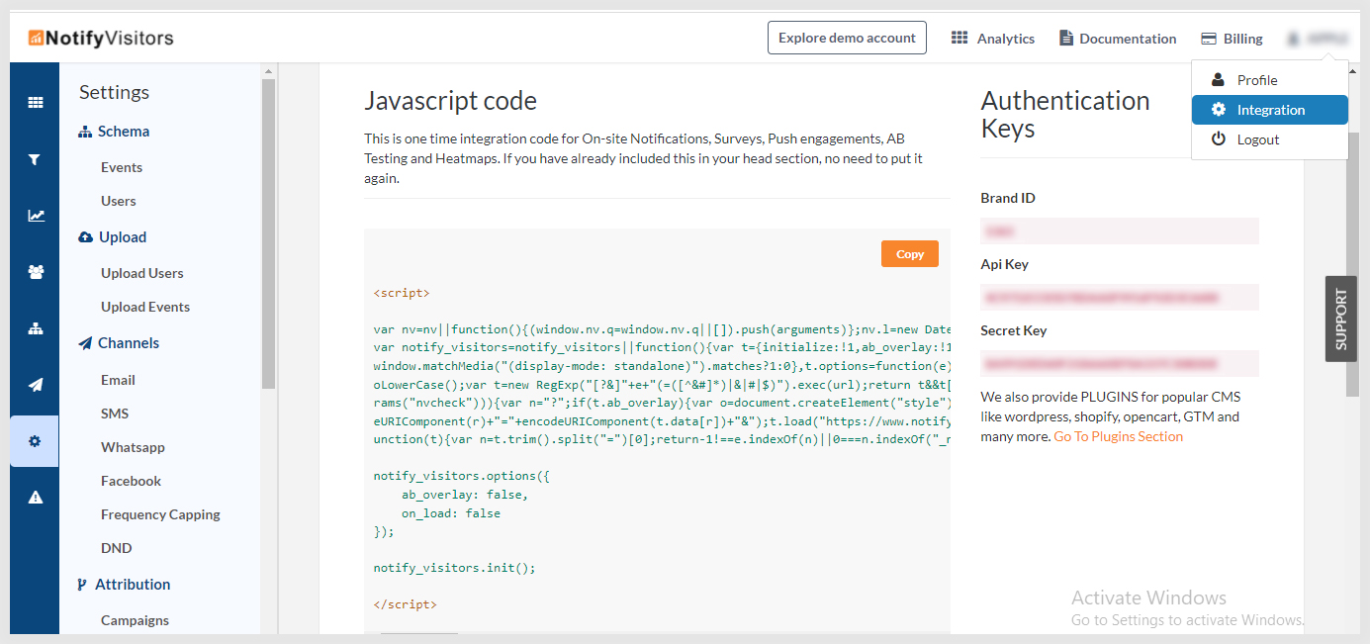Click the Authentication Keys heading
Image resolution: width=1370 pixels, height=644 pixels.
[x=1065, y=115]
